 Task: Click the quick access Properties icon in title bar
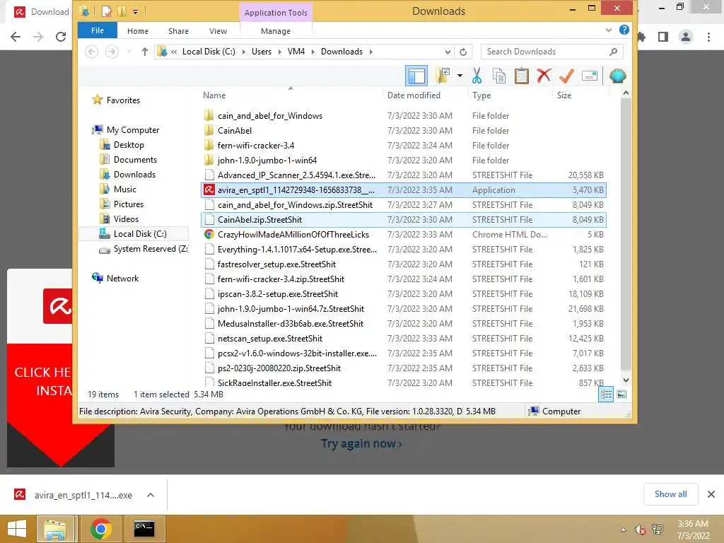[107, 11]
